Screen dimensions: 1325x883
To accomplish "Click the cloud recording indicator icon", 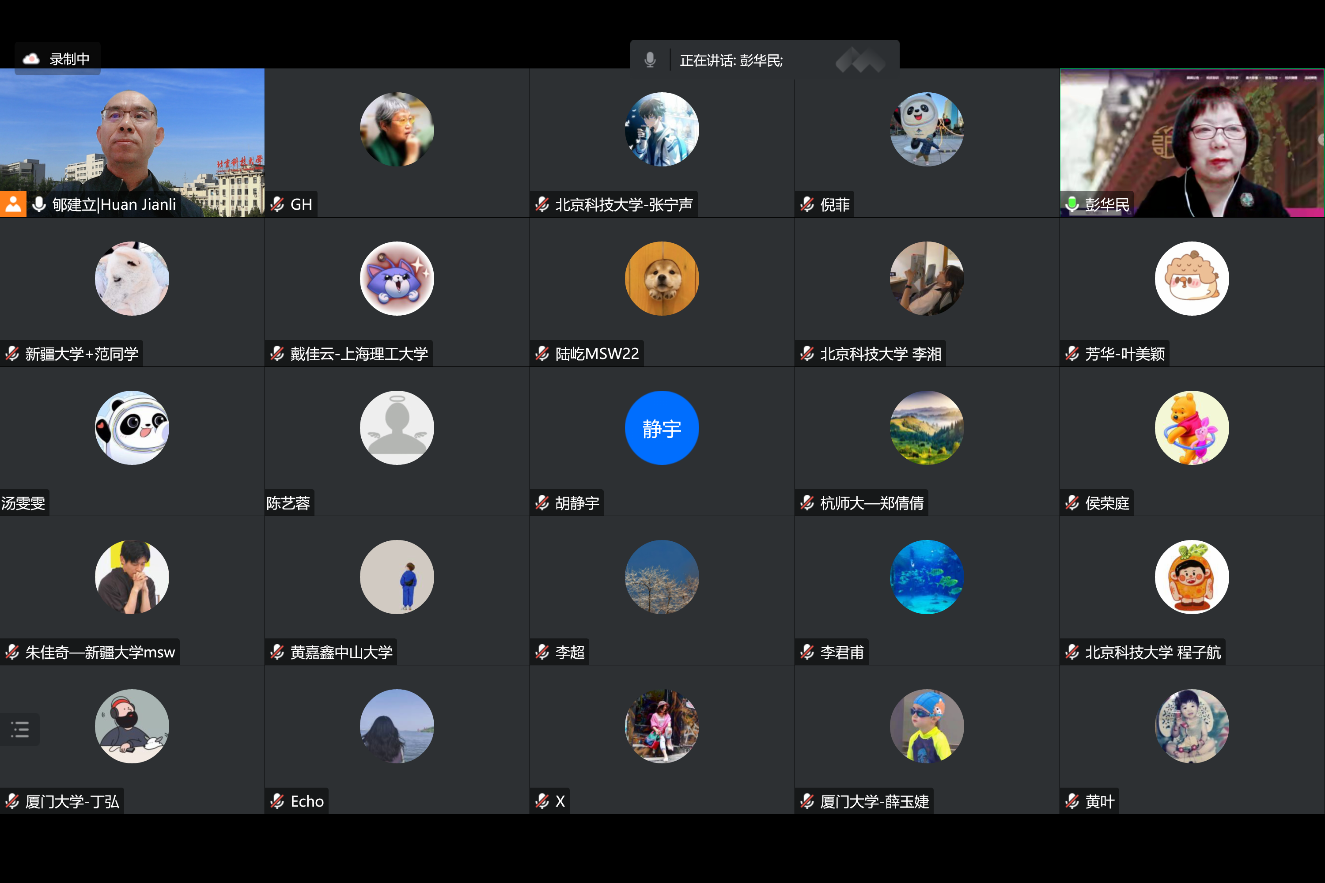I will pos(31,59).
